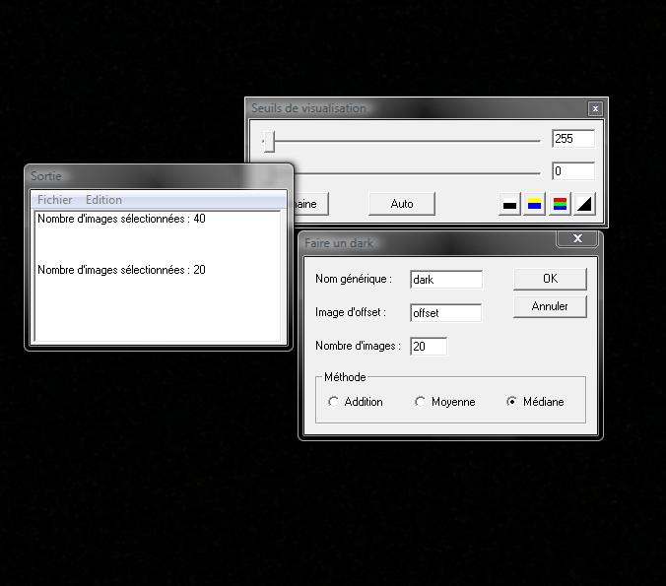Viewport: 666px width, 586px height.
Task: Open the Edition menu in Sortie window
Action: 103,200
